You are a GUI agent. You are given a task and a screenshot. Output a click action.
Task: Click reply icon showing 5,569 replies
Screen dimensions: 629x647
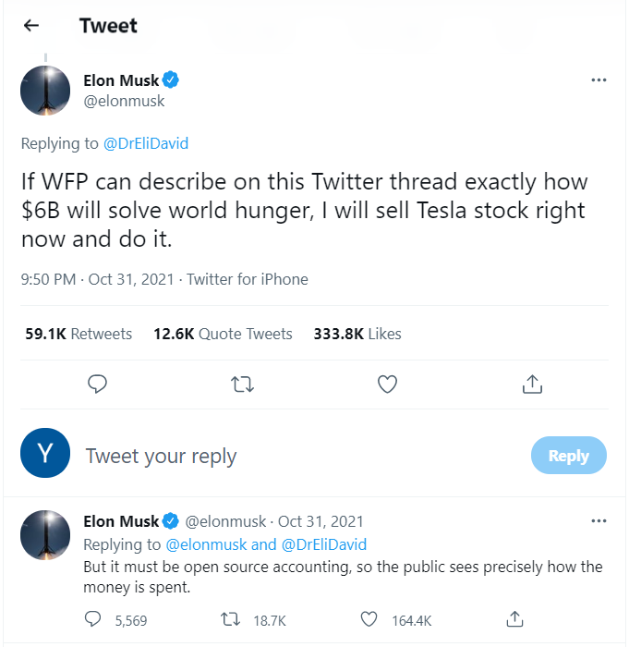tap(93, 619)
